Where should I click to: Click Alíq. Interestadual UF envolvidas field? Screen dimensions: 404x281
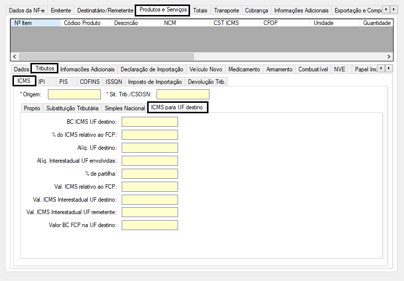[x=150, y=161]
